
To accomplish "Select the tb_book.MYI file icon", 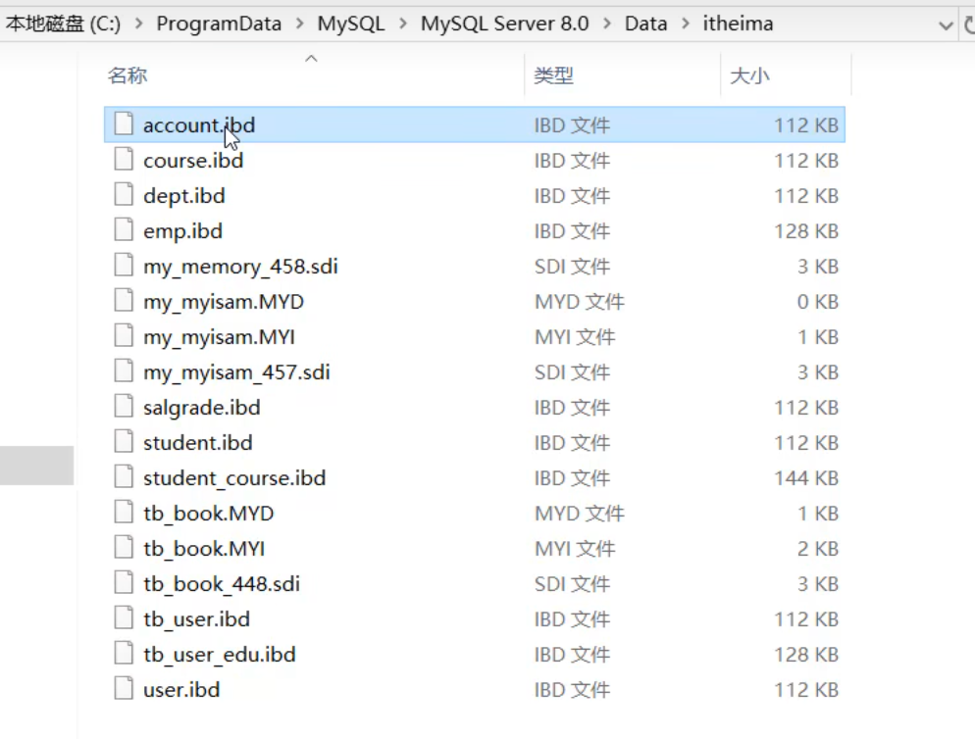I will point(123,548).
